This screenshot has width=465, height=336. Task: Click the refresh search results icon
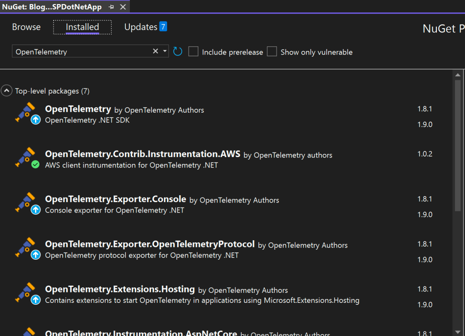(177, 51)
